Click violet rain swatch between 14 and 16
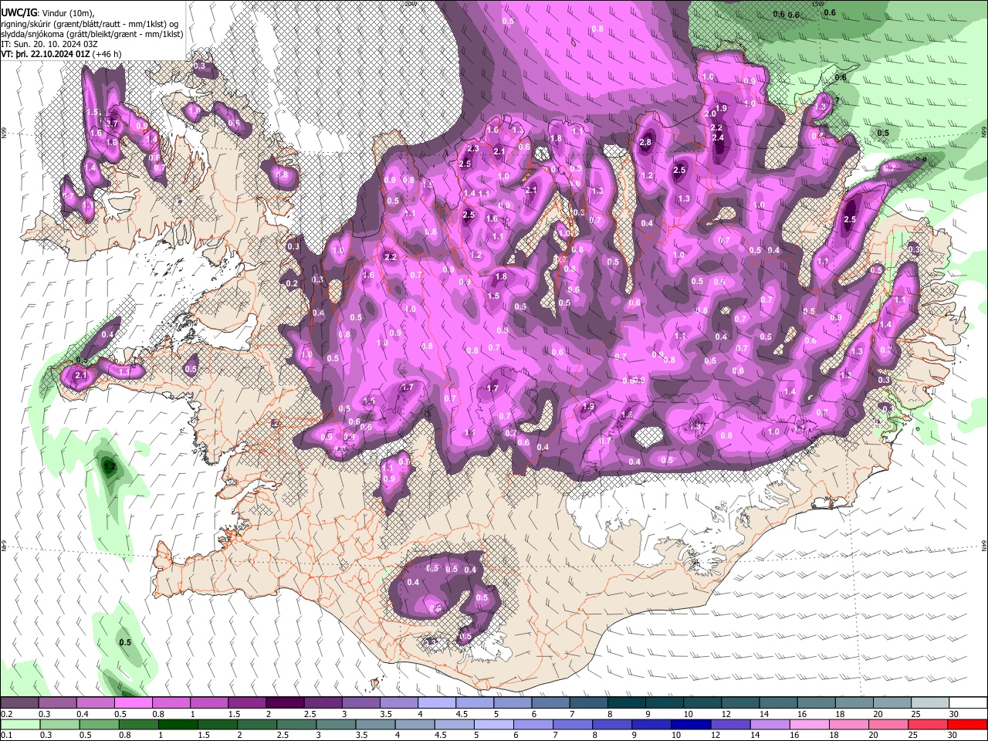Viewport: 988px width, 741px height. (769, 724)
